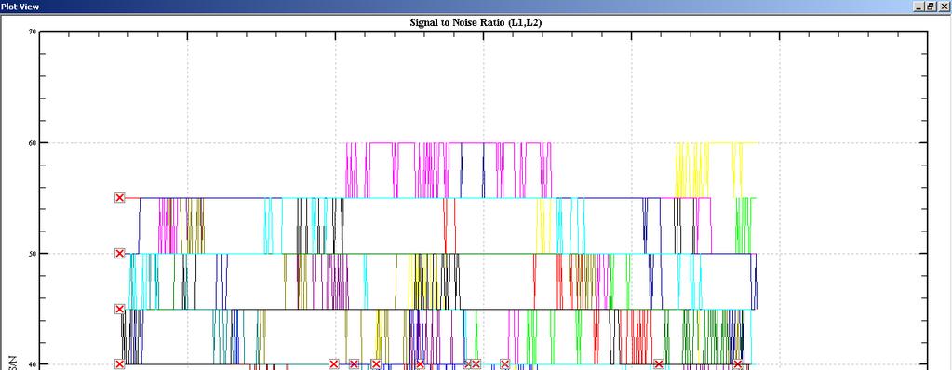The width and height of the screenshot is (952, 370).
Task: Click the red X marker at SNR 55
Action: pos(120,198)
